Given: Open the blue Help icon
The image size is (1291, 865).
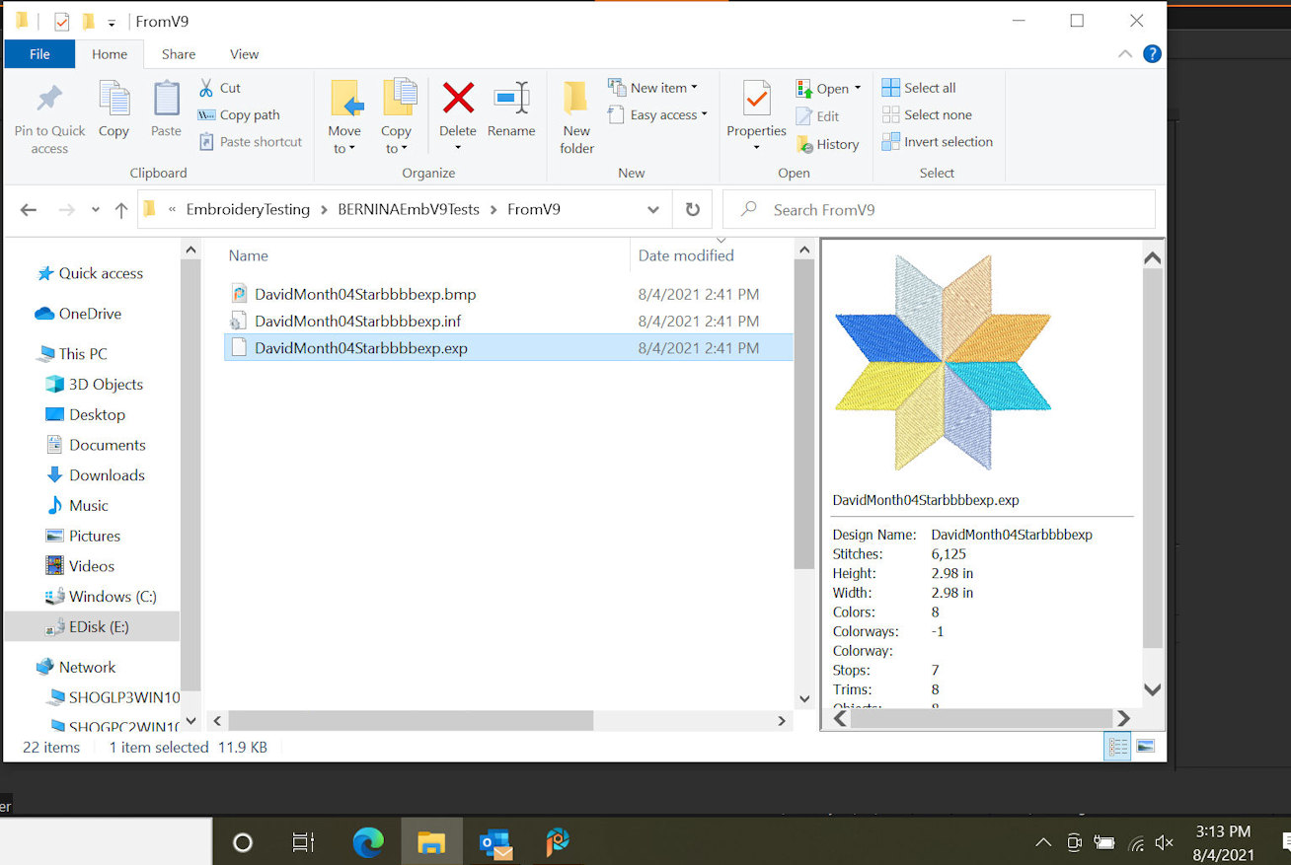Looking at the screenshot, I should click(1152, 54).
